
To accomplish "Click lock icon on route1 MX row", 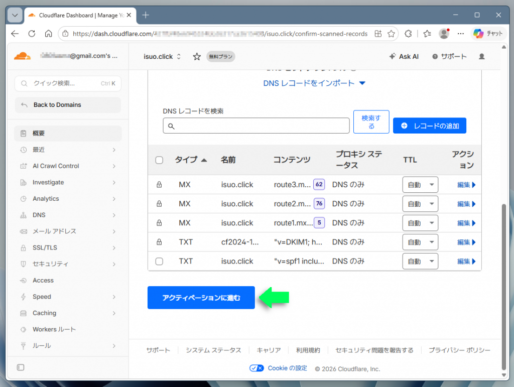I will point(159,223).
